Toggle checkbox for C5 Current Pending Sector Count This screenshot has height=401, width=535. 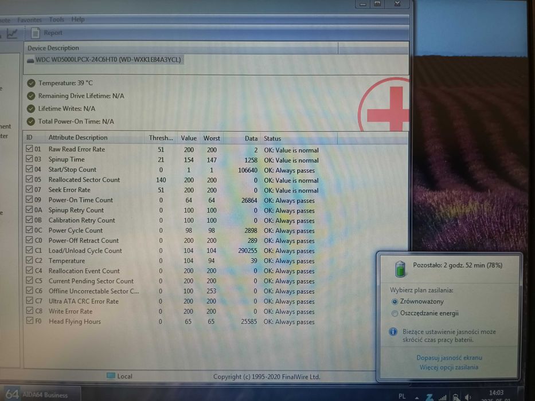(29, 280)
